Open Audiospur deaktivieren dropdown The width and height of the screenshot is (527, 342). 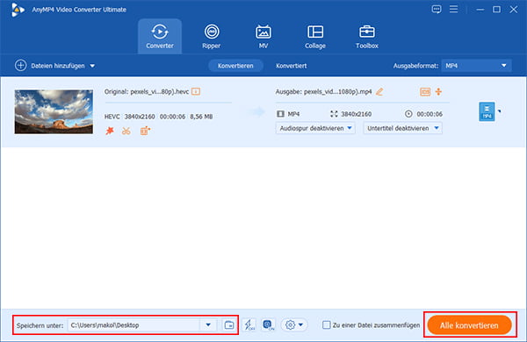pyautogui.click(x=315, y=128)
